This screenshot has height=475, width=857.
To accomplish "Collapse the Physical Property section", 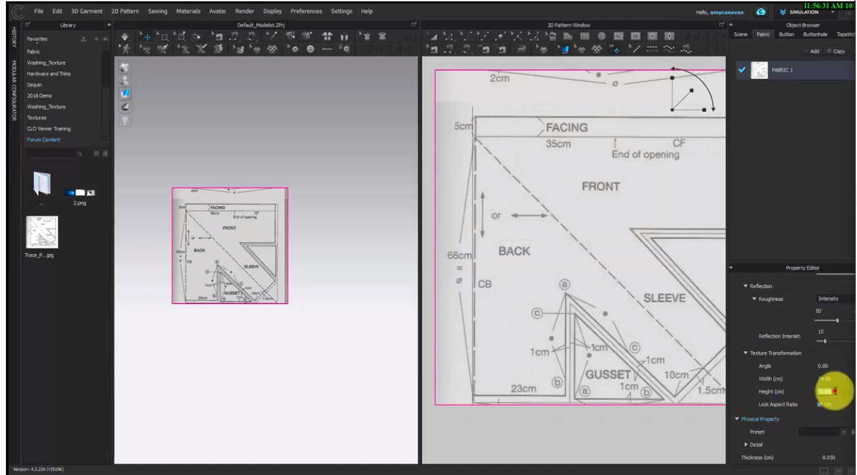I will pyautogui.click(x=737, y=419).
